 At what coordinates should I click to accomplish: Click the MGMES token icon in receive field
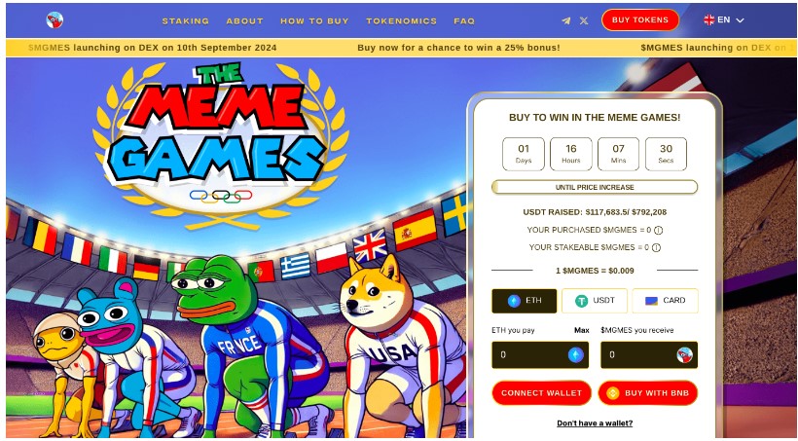pyautogui.click(x=684, y=355)
